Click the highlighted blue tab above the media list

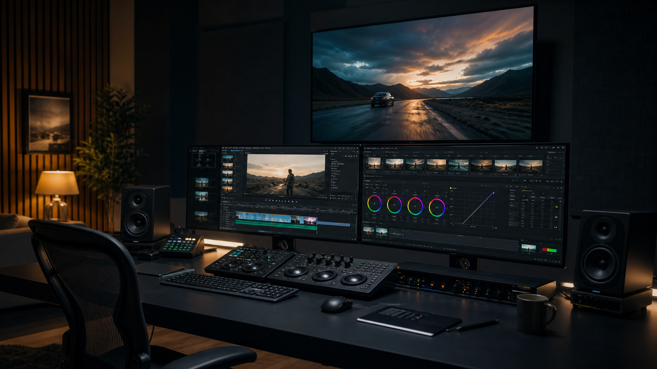(235, 150)
